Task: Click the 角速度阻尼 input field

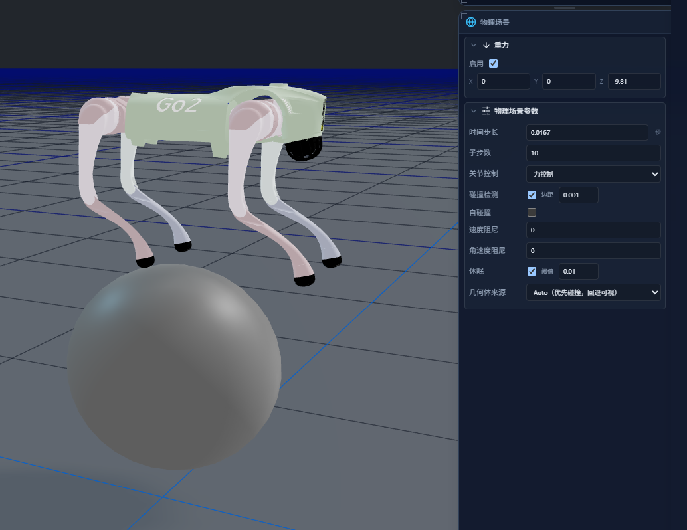Action: pos(593,250)
